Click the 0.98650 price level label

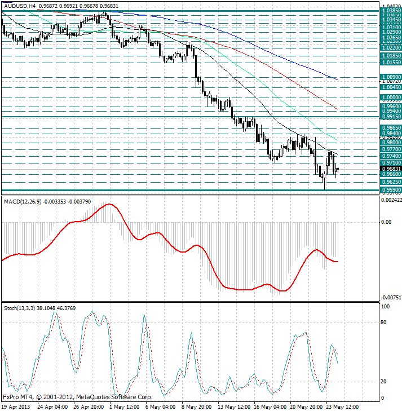(x=391, y=128)
